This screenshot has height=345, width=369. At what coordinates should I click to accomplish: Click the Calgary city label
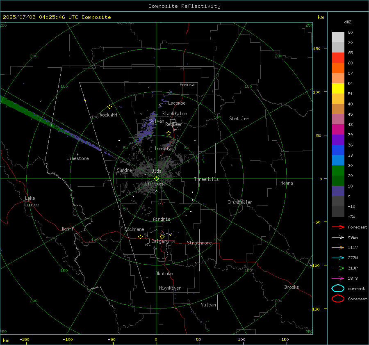coord(160,241)
